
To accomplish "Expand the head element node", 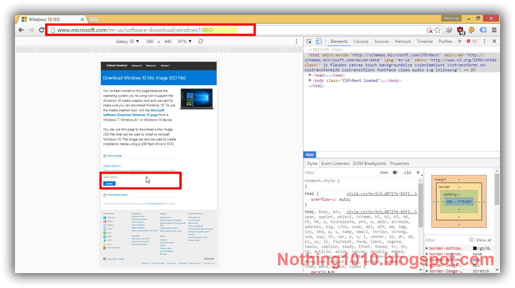I will (310, 75).
